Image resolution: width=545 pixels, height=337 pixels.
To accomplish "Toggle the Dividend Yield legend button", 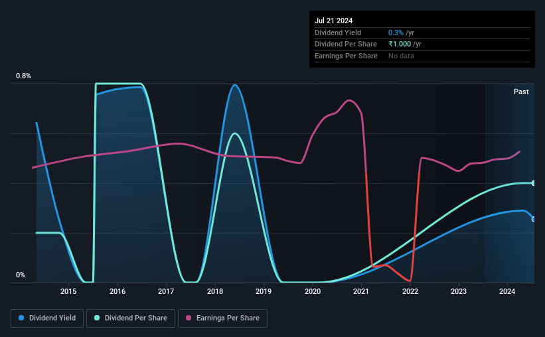I will click(47, 318).
